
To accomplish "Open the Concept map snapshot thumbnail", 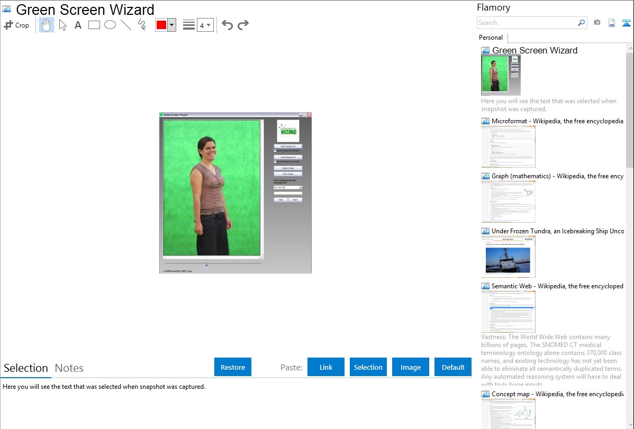I will click(508, 414).
